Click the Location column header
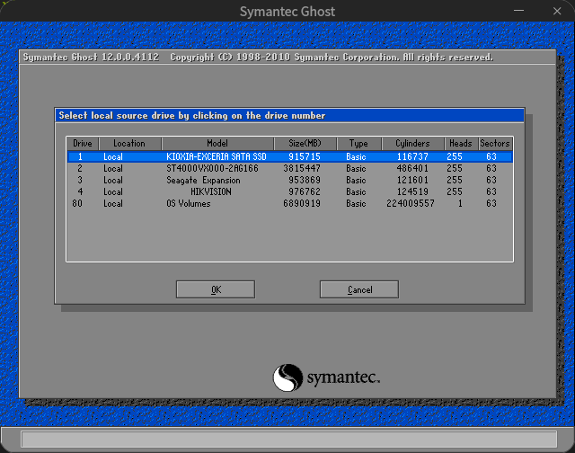The height and width of the screenshot is (453, 575). click(x=129, y=144)
